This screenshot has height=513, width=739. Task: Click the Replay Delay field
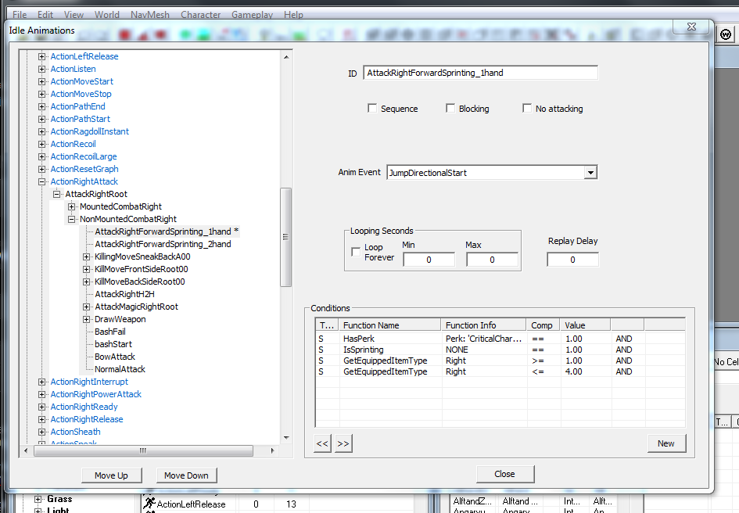[x=572, y=260]
